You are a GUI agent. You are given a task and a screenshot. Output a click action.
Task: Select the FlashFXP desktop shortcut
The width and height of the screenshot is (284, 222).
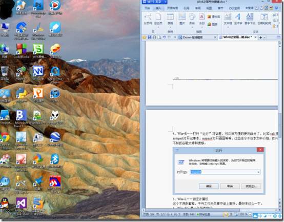(x=22, y=73)
